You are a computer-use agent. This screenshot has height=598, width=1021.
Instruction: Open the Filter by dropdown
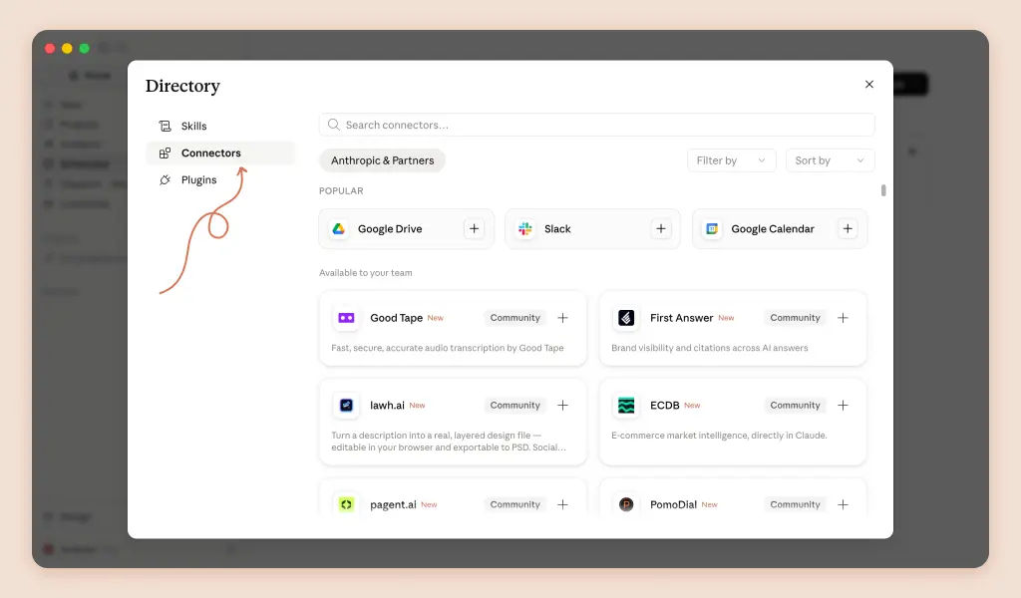point(731,160)
